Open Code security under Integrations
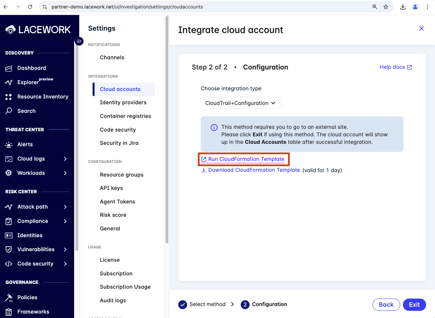Image resolution: width=435 pixels, height=318 pixels. (118, 130)
